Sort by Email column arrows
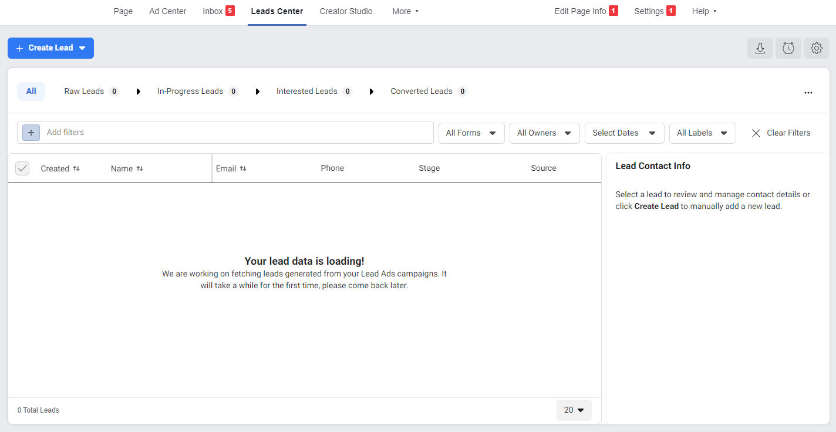This screenshot has height=432, width=836. click(x=243, y=168)
